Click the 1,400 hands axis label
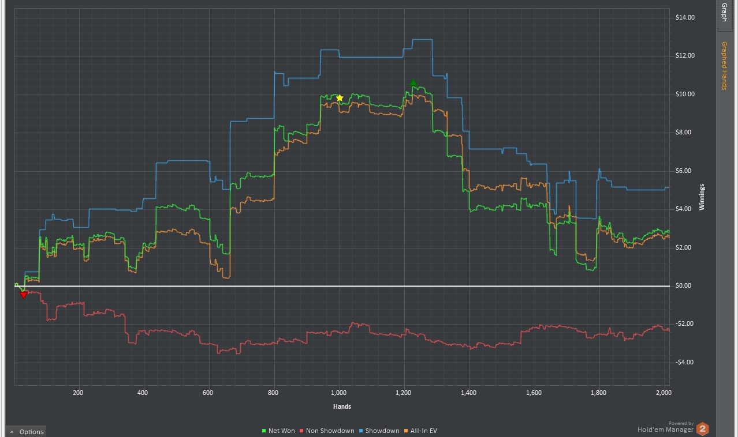Viewport: 738px width, 437px height. [x=469, y=393]
